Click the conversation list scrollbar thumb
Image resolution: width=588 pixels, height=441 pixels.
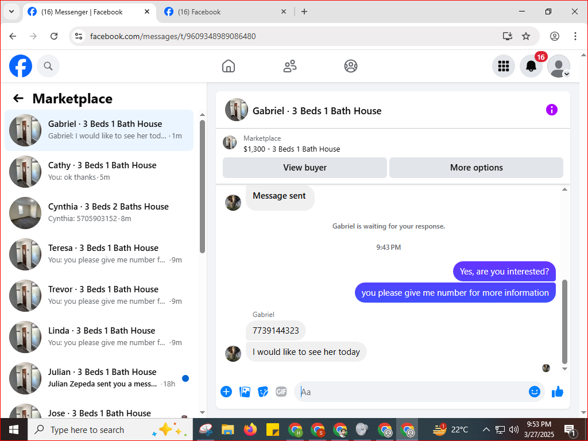click(x=202, y=187)
